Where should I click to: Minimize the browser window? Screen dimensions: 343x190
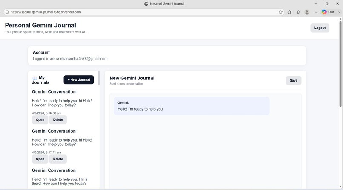pos(316,3)
